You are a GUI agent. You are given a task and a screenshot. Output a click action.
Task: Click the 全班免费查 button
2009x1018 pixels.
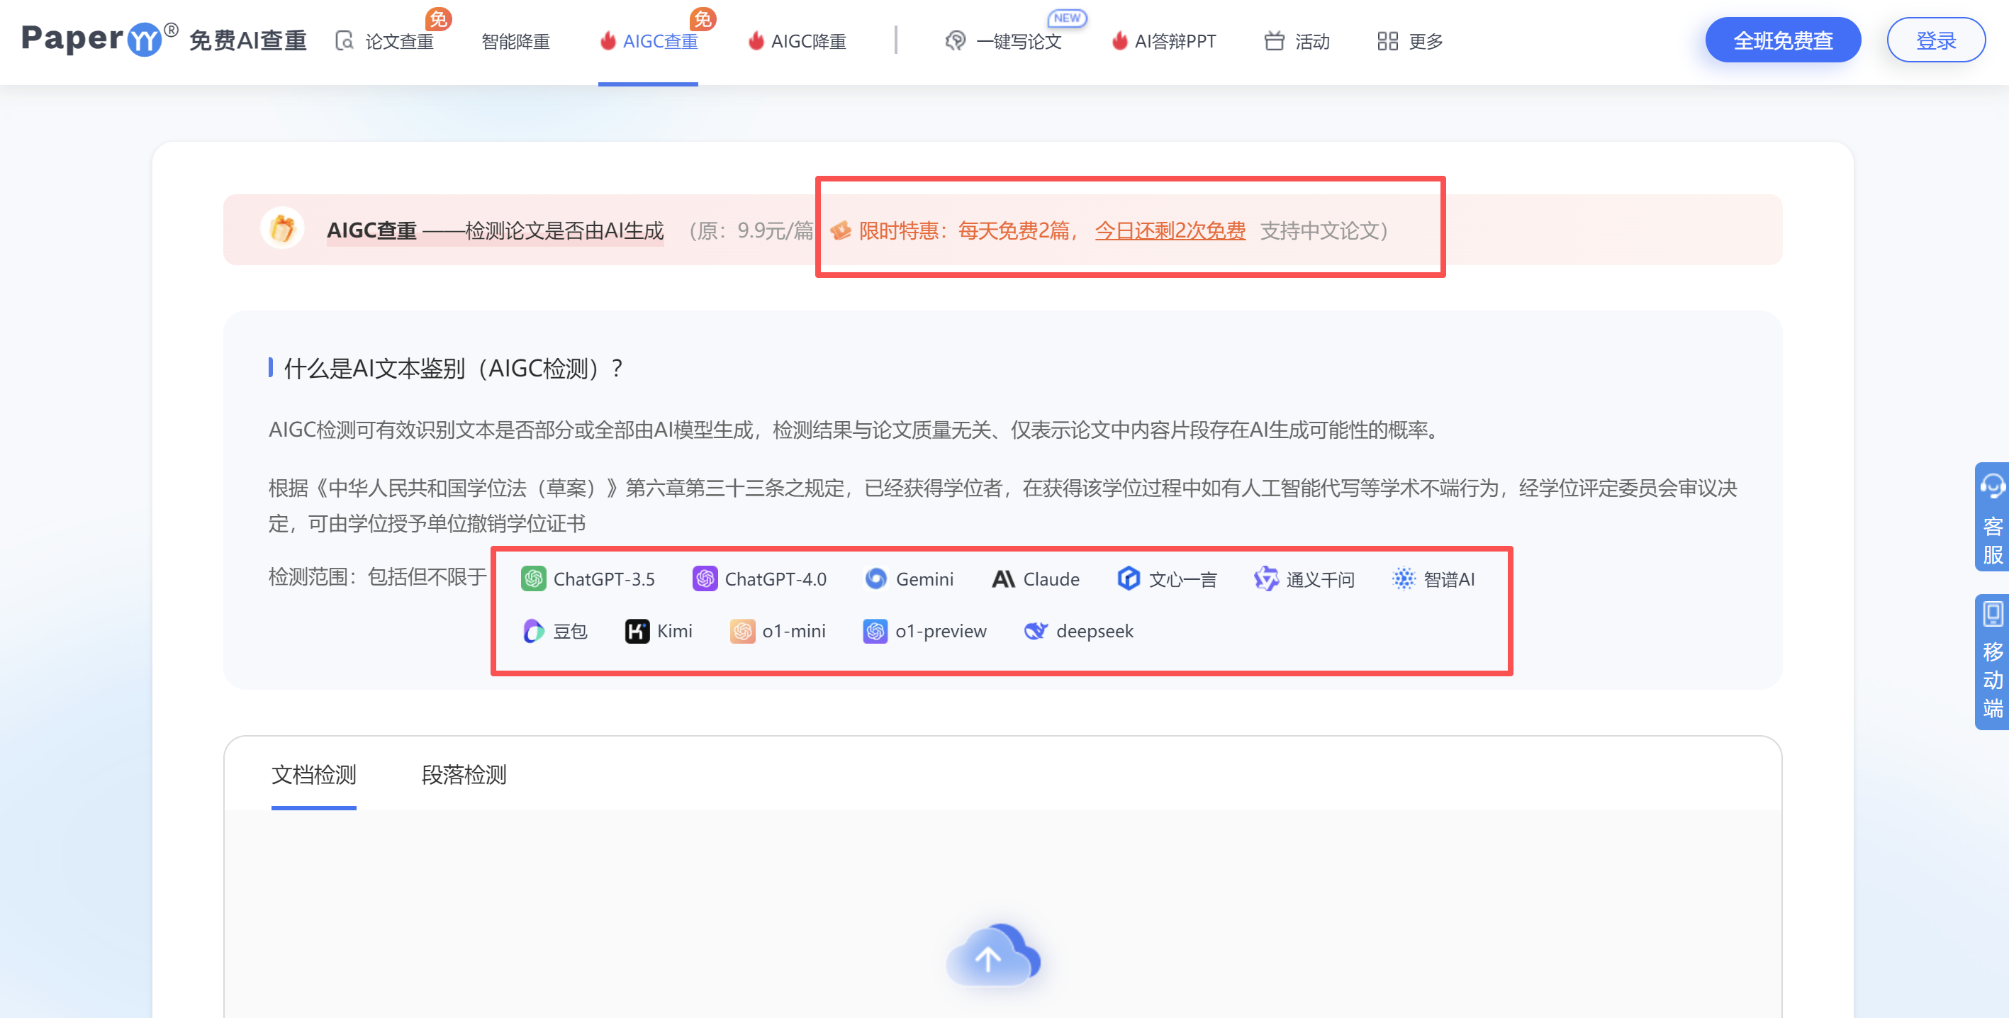pyautogui.click(x=1783, y=40)
